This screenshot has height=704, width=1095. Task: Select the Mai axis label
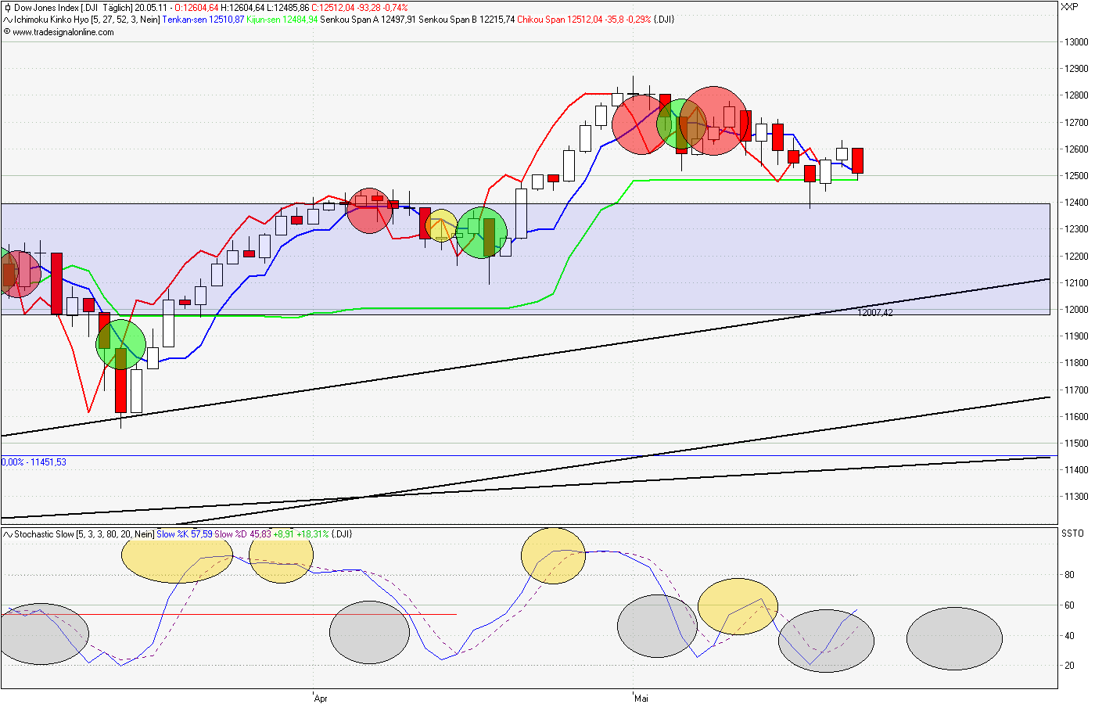point(640,699)
